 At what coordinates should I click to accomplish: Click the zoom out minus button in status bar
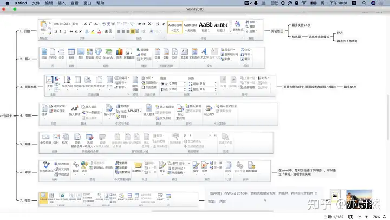(360, 217)
